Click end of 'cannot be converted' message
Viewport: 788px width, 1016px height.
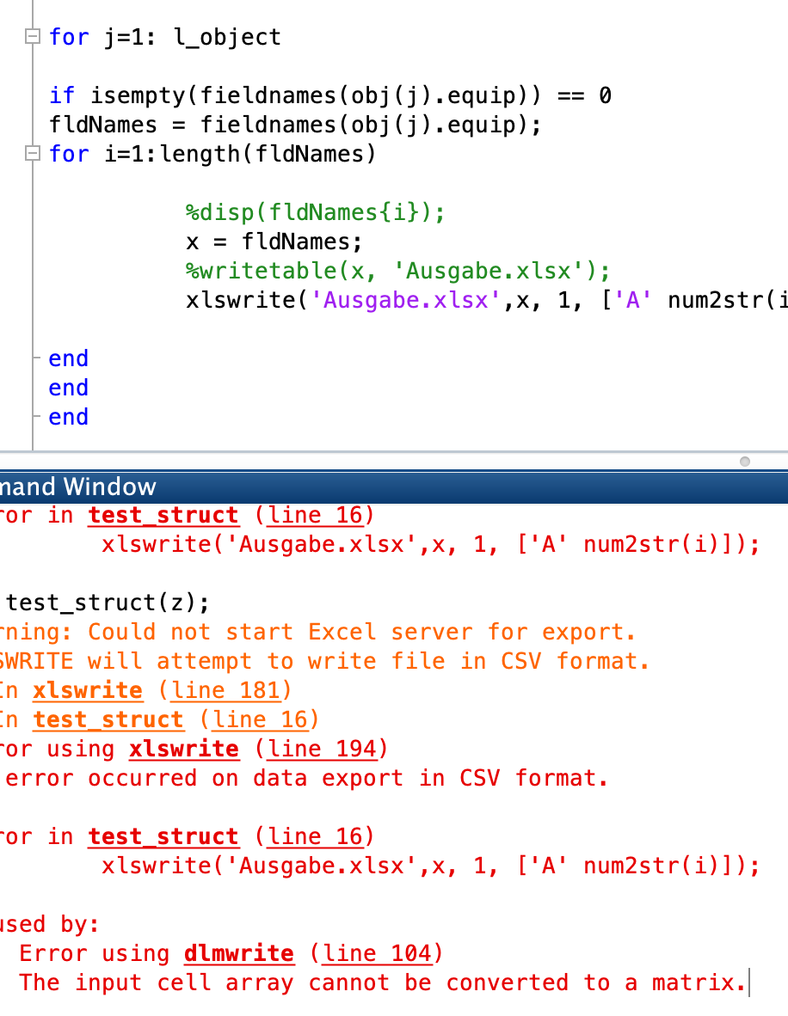point(745,982)
